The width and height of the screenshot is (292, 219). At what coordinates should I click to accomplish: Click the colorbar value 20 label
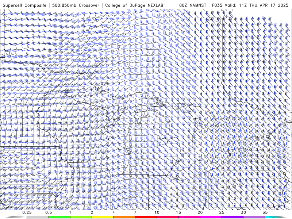[x=200, y=212]
